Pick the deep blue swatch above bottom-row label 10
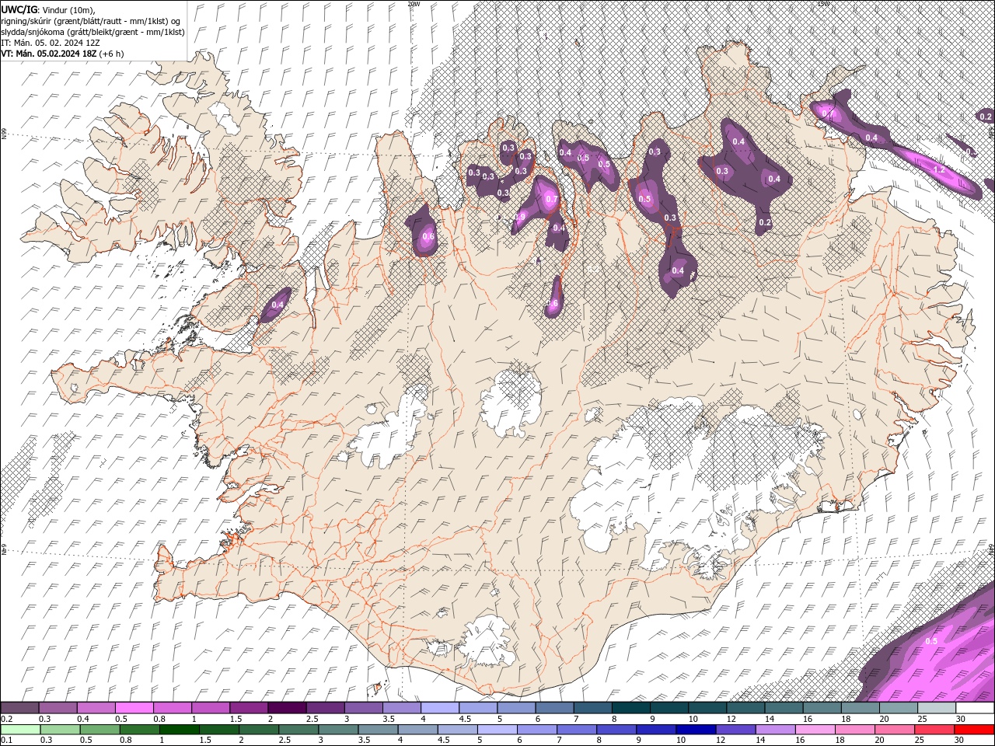 point(694,730)
